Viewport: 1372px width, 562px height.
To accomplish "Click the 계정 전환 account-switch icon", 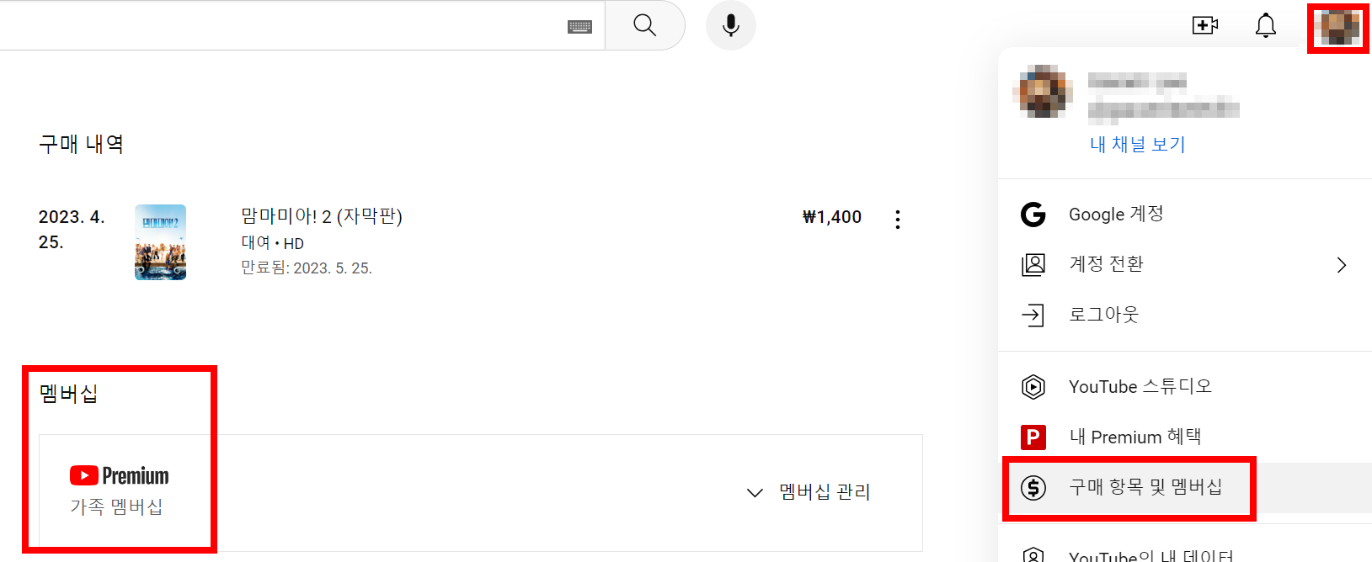I will 1032,264.
